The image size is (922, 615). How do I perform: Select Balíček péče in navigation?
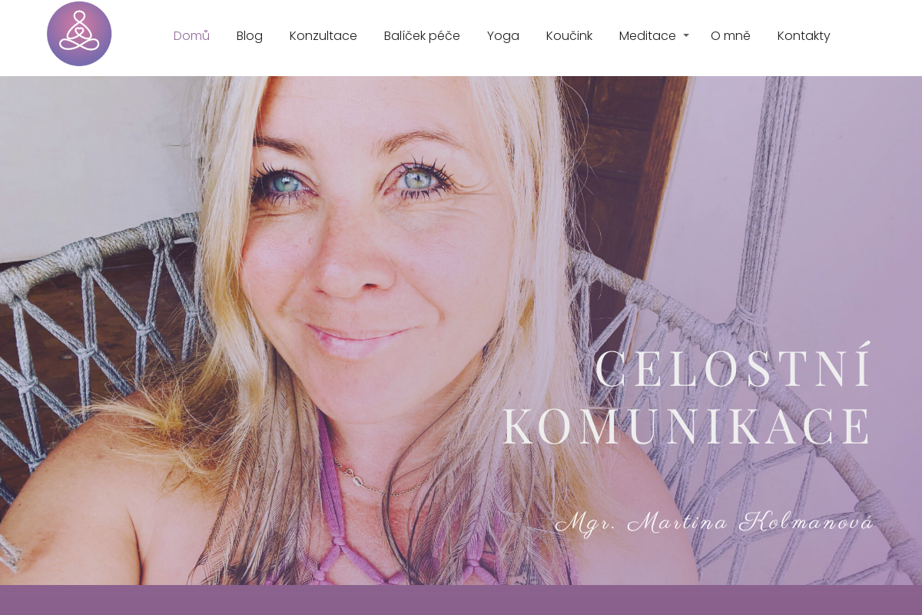click(422, 35)
